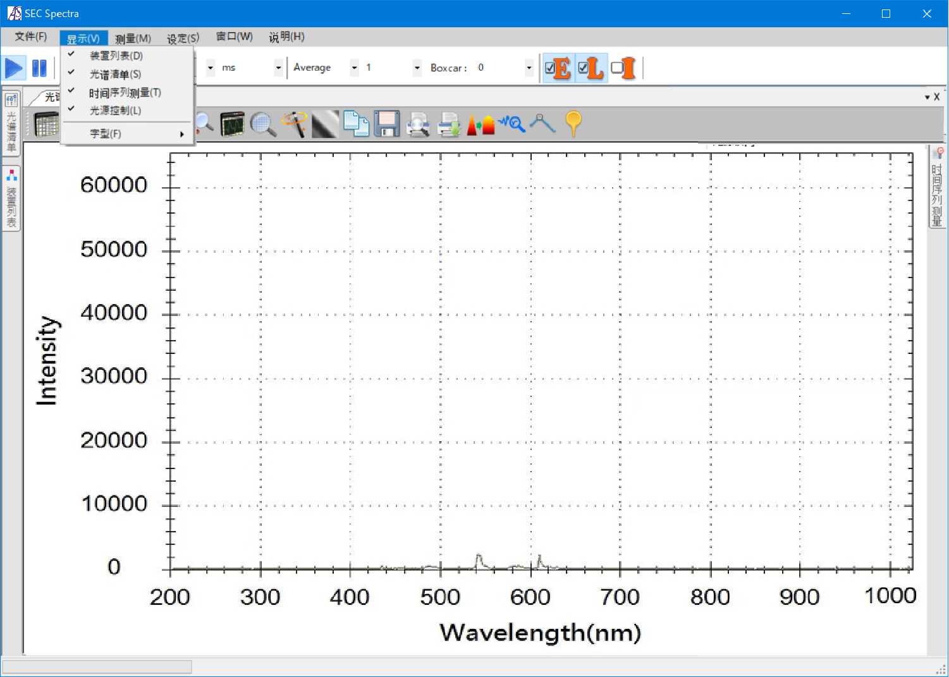Screen dimensions: 949x677
Task: Open the 窗口(W) menu
Action: [x=235, y=37]
